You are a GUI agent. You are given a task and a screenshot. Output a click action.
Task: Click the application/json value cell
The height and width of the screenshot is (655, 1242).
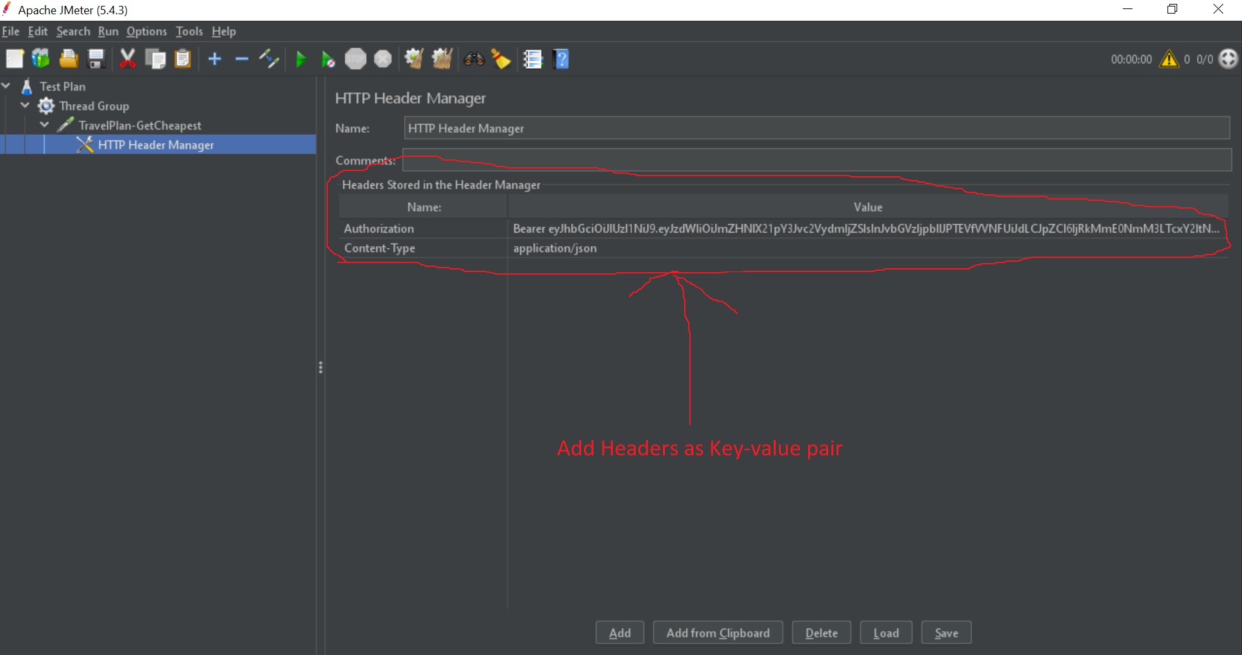pyautogui.click(x=868, y=247)
